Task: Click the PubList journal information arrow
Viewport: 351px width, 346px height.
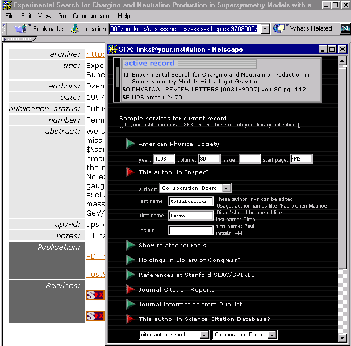Action: 130,304
